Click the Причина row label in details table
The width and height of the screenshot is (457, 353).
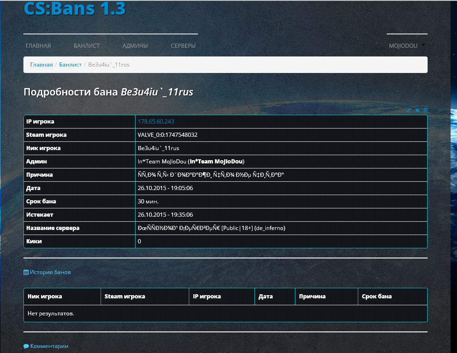(39, 175)
